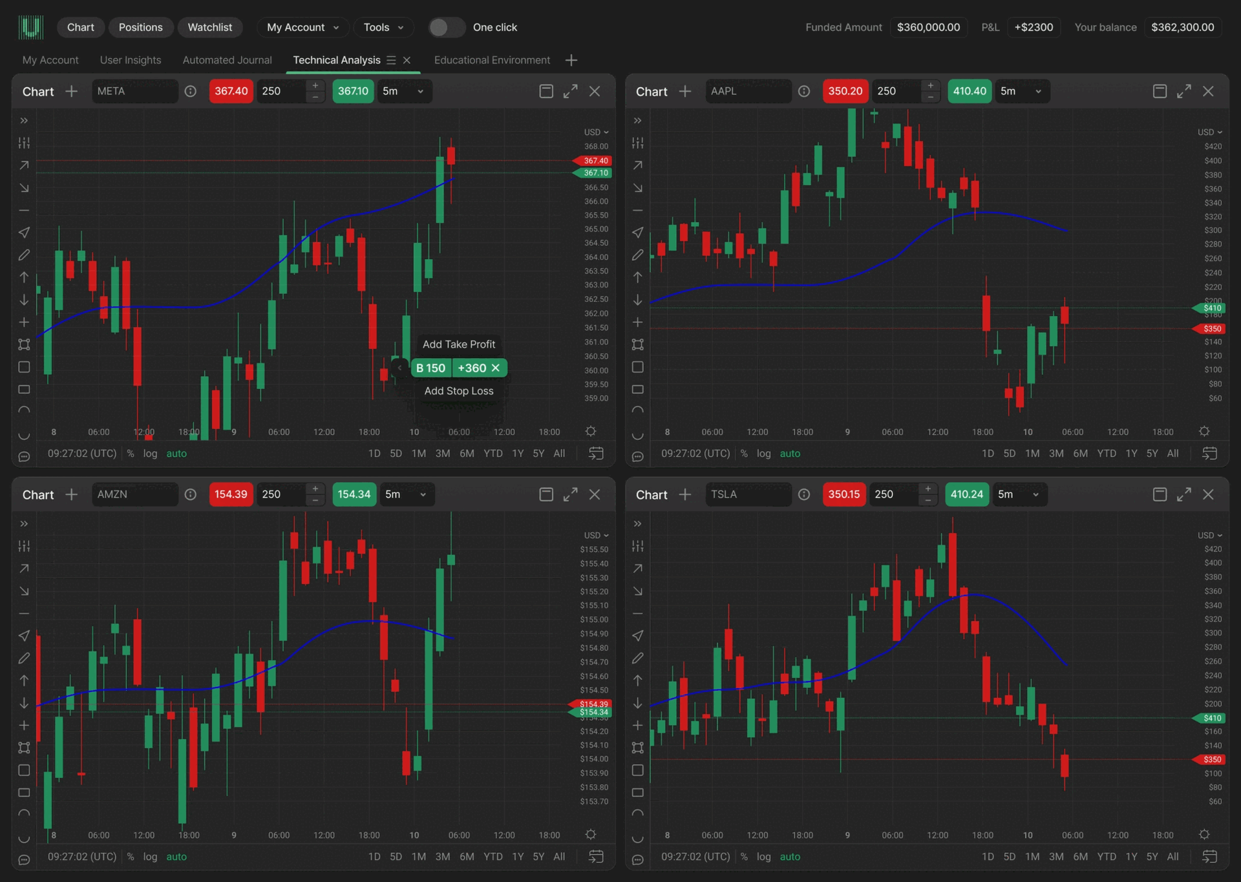The height and width of the screenshot is (882, 1241).
Task: Increase quantity with plus stepper on AAPL
Action: (x=930, y=86)
